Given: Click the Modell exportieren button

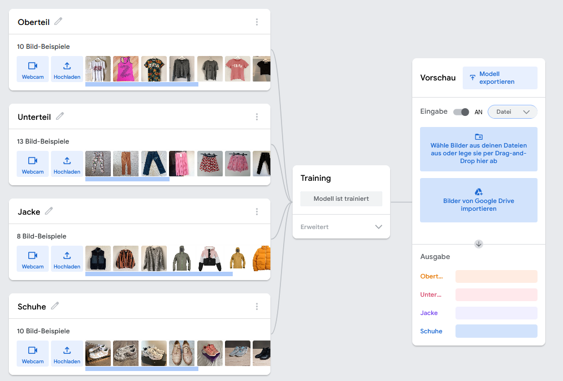Looking at the screenshot, I should (500, 78).
